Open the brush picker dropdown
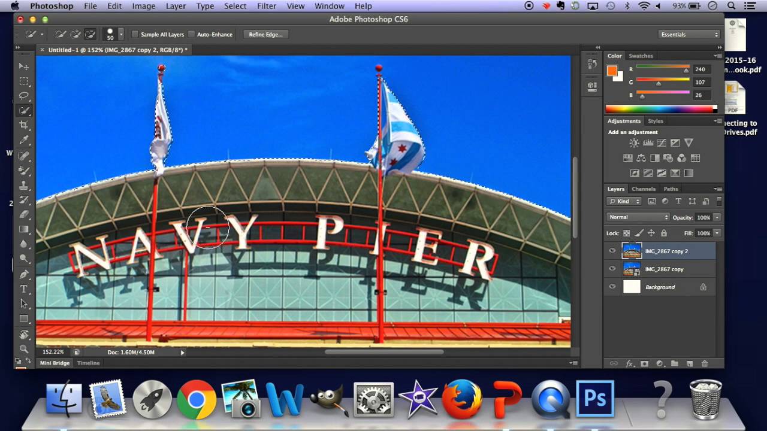The height and width of the screenshot is (431, 767). pyautogui.click(x=121, y=35)
